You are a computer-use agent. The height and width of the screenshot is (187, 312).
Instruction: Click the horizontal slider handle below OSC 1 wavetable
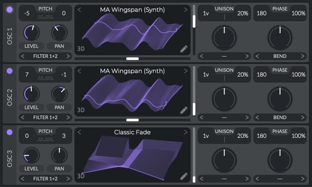(133, 58)
